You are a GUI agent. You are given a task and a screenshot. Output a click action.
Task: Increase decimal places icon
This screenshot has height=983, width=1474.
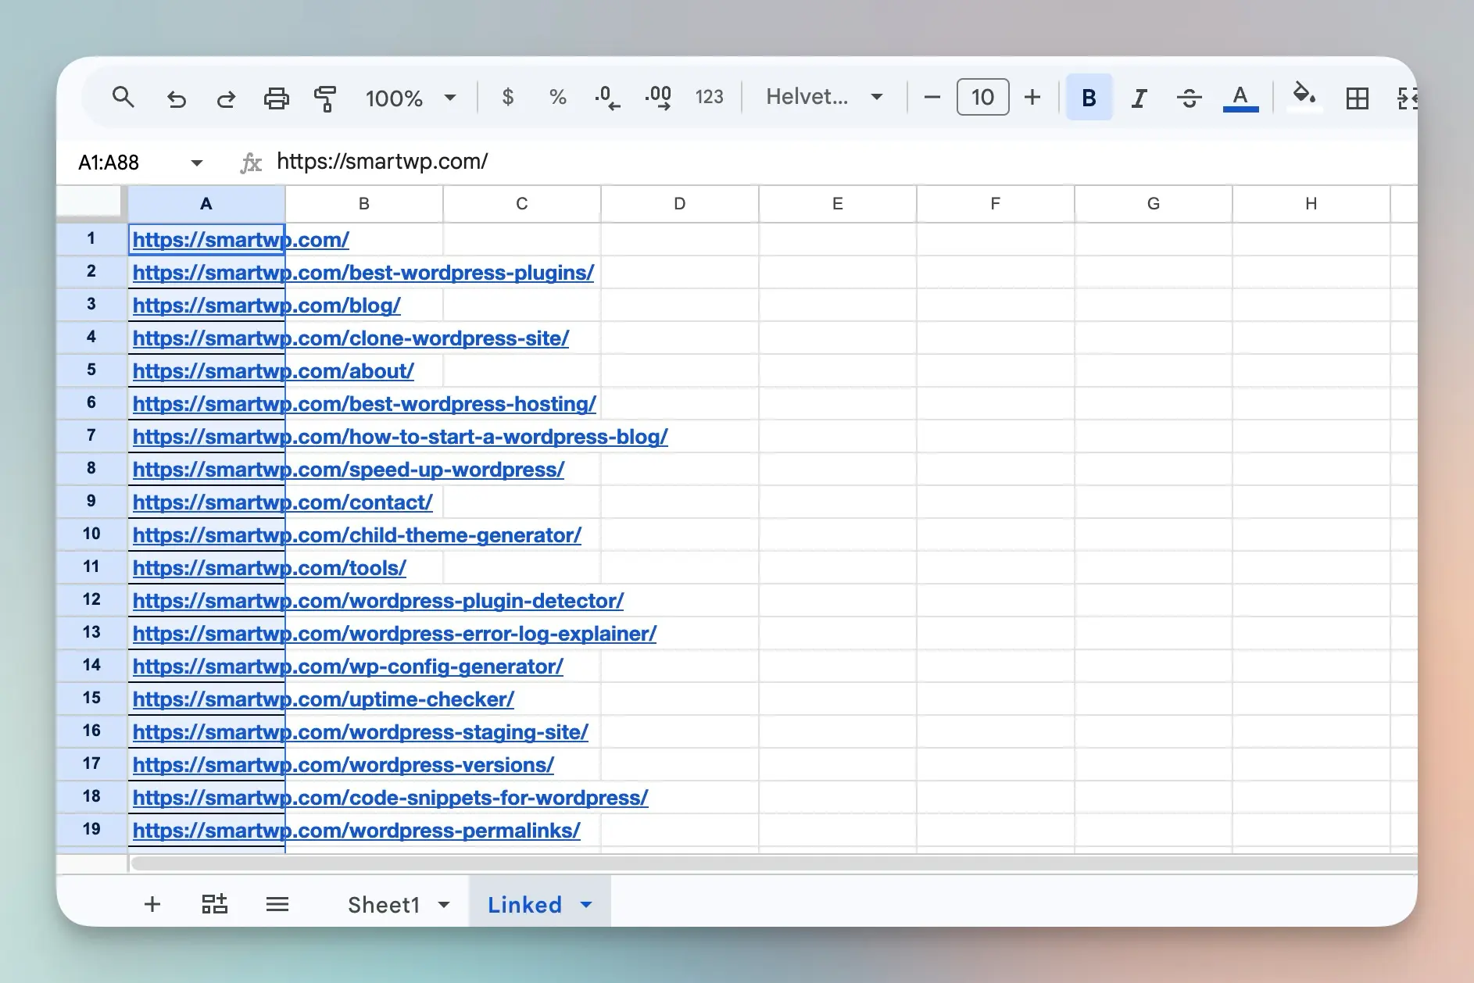658,98
